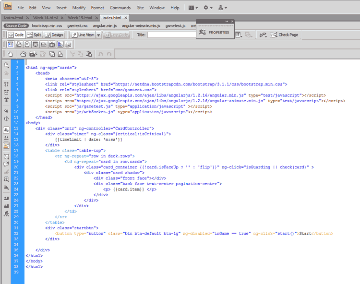Click the Expand All code icon

(x=6, y=100)
